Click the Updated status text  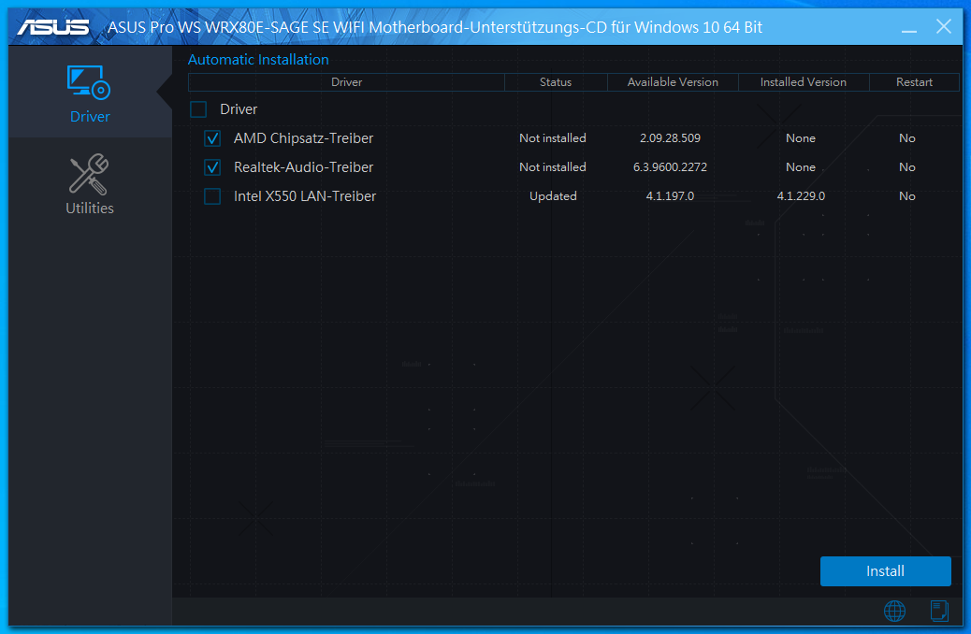pyautogui.click(x=553, y=196)
